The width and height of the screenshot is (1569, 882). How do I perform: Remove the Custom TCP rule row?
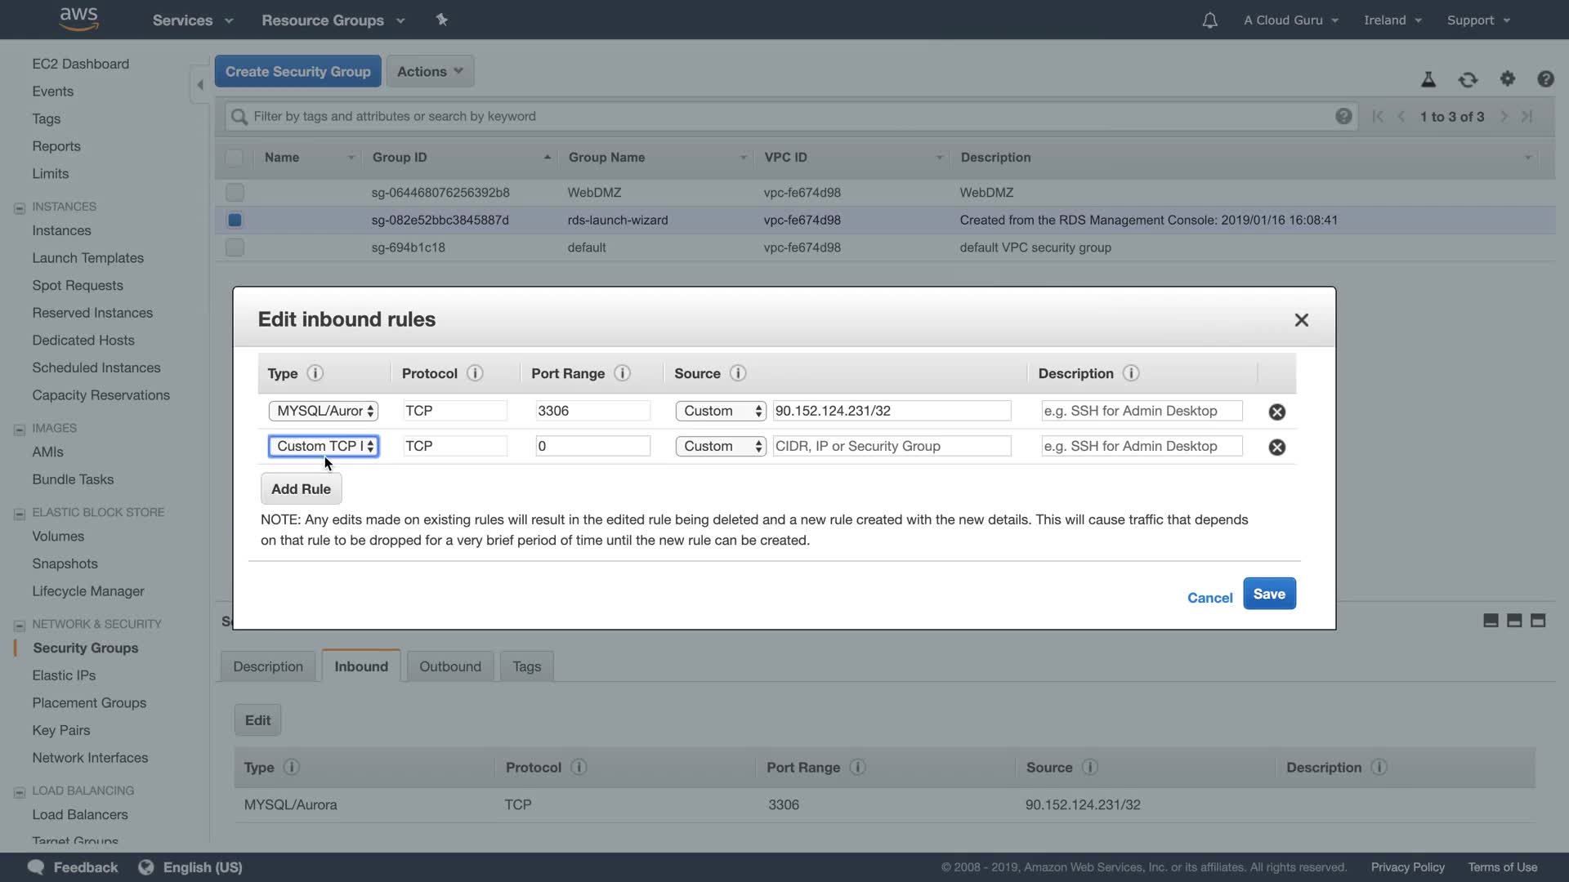click(x=1276, y=447)
